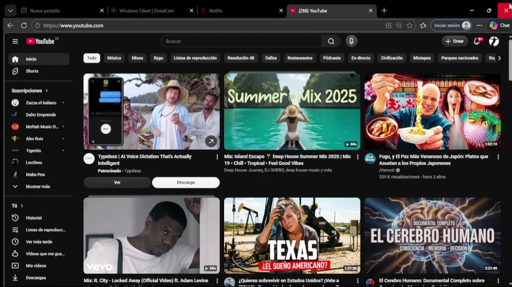Expand the Tú section
Image resolution: width=512 pixels, height=287 pixels.
[x=18, y=206]
